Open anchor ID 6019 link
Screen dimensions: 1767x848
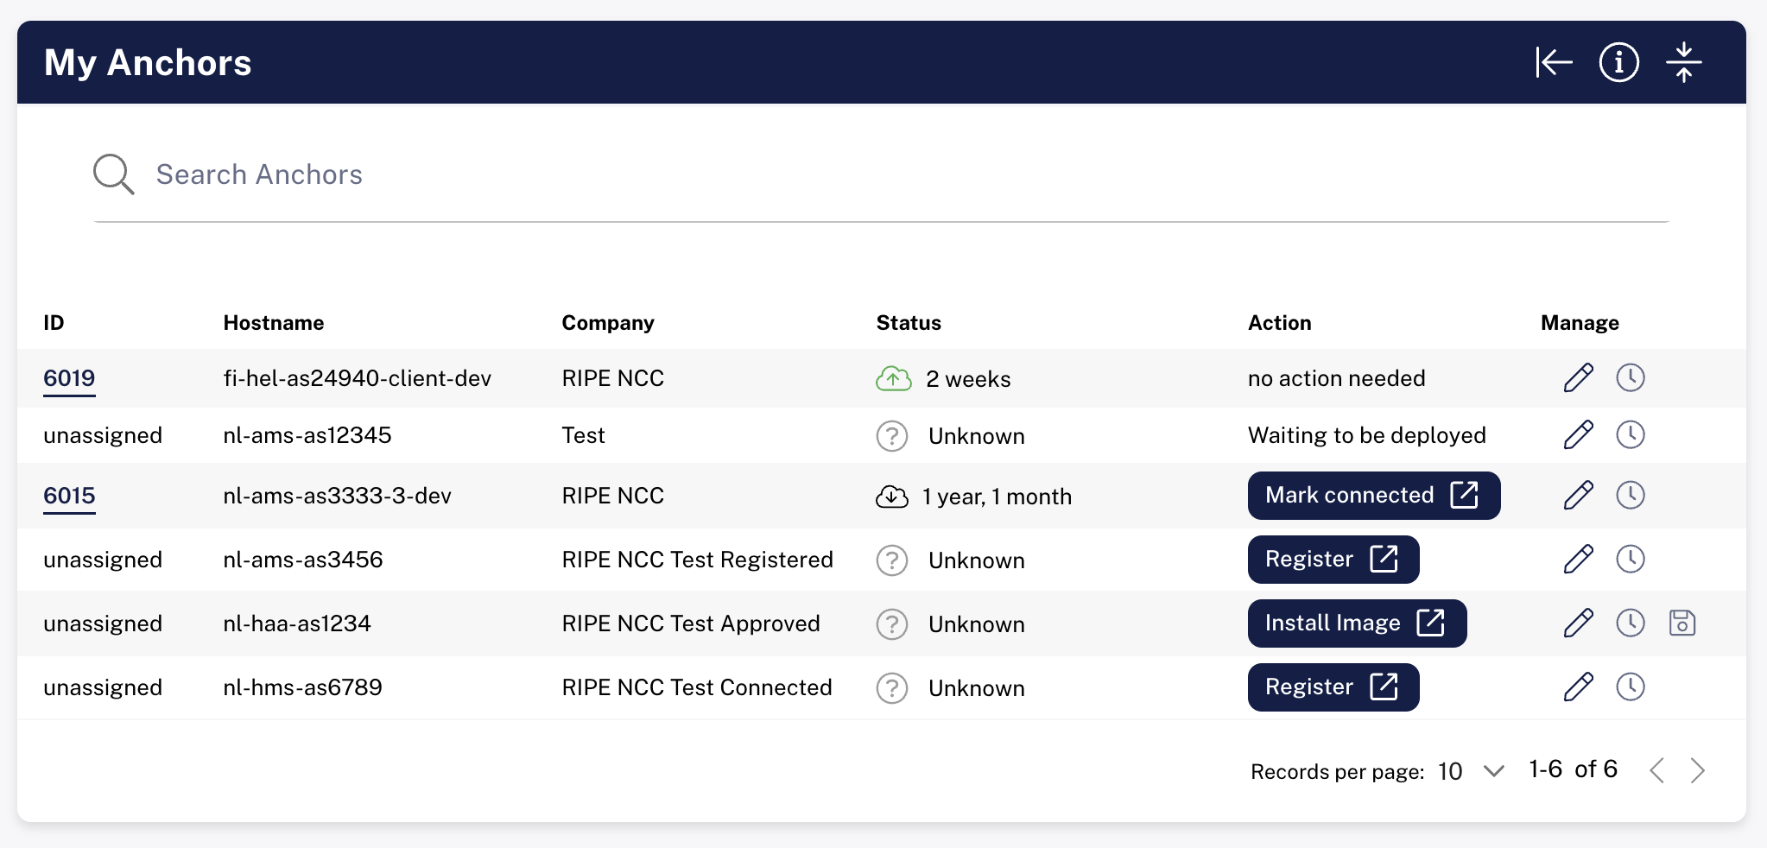coord(69,378)
